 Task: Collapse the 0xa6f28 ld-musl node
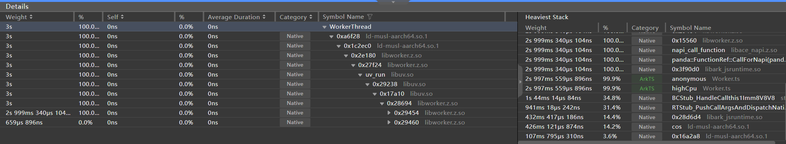331,36
